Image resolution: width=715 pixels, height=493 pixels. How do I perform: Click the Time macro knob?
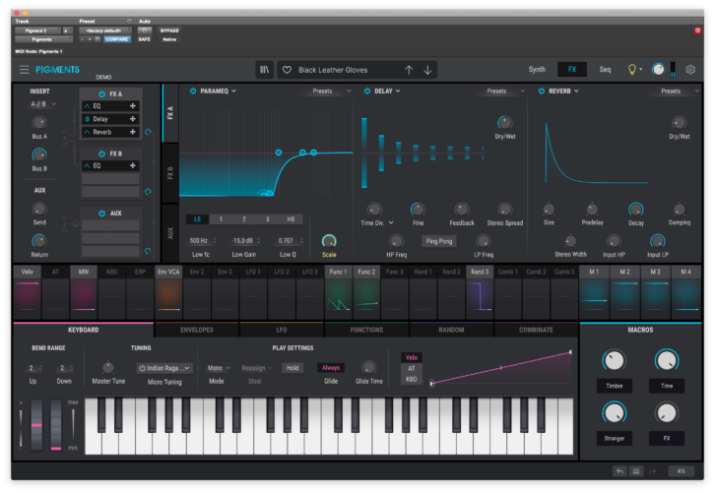(x=667, y=360)
